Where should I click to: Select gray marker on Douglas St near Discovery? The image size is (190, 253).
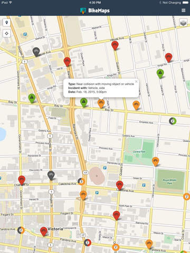51,176
